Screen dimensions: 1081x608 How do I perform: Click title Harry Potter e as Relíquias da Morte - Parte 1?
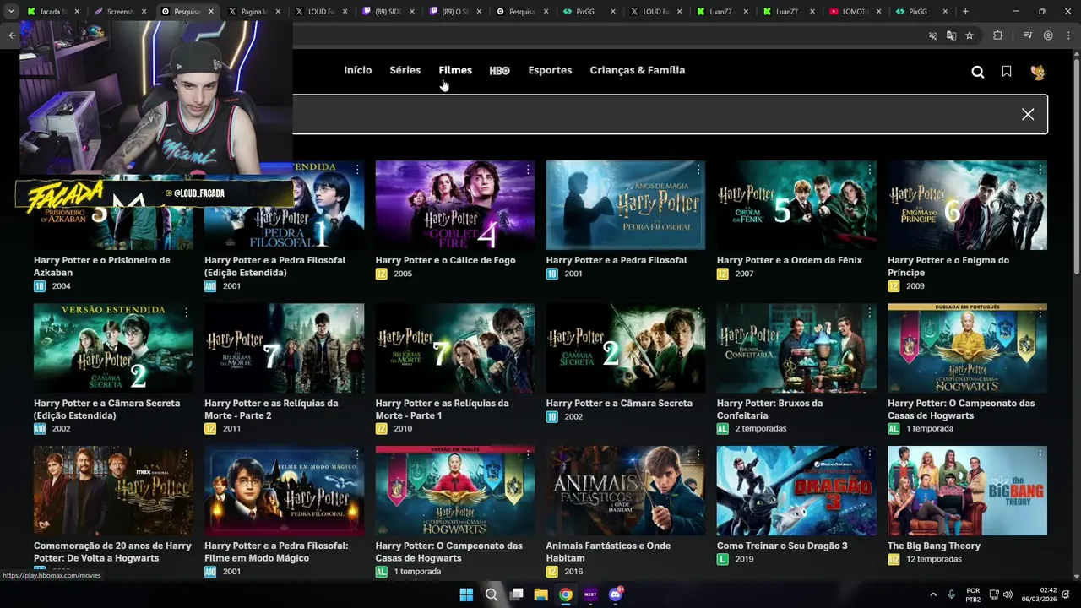pos(442,409)
